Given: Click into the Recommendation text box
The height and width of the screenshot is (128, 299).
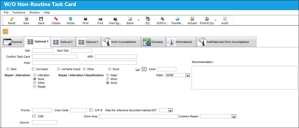Looking at the screenshot, I should coord(244,77).
